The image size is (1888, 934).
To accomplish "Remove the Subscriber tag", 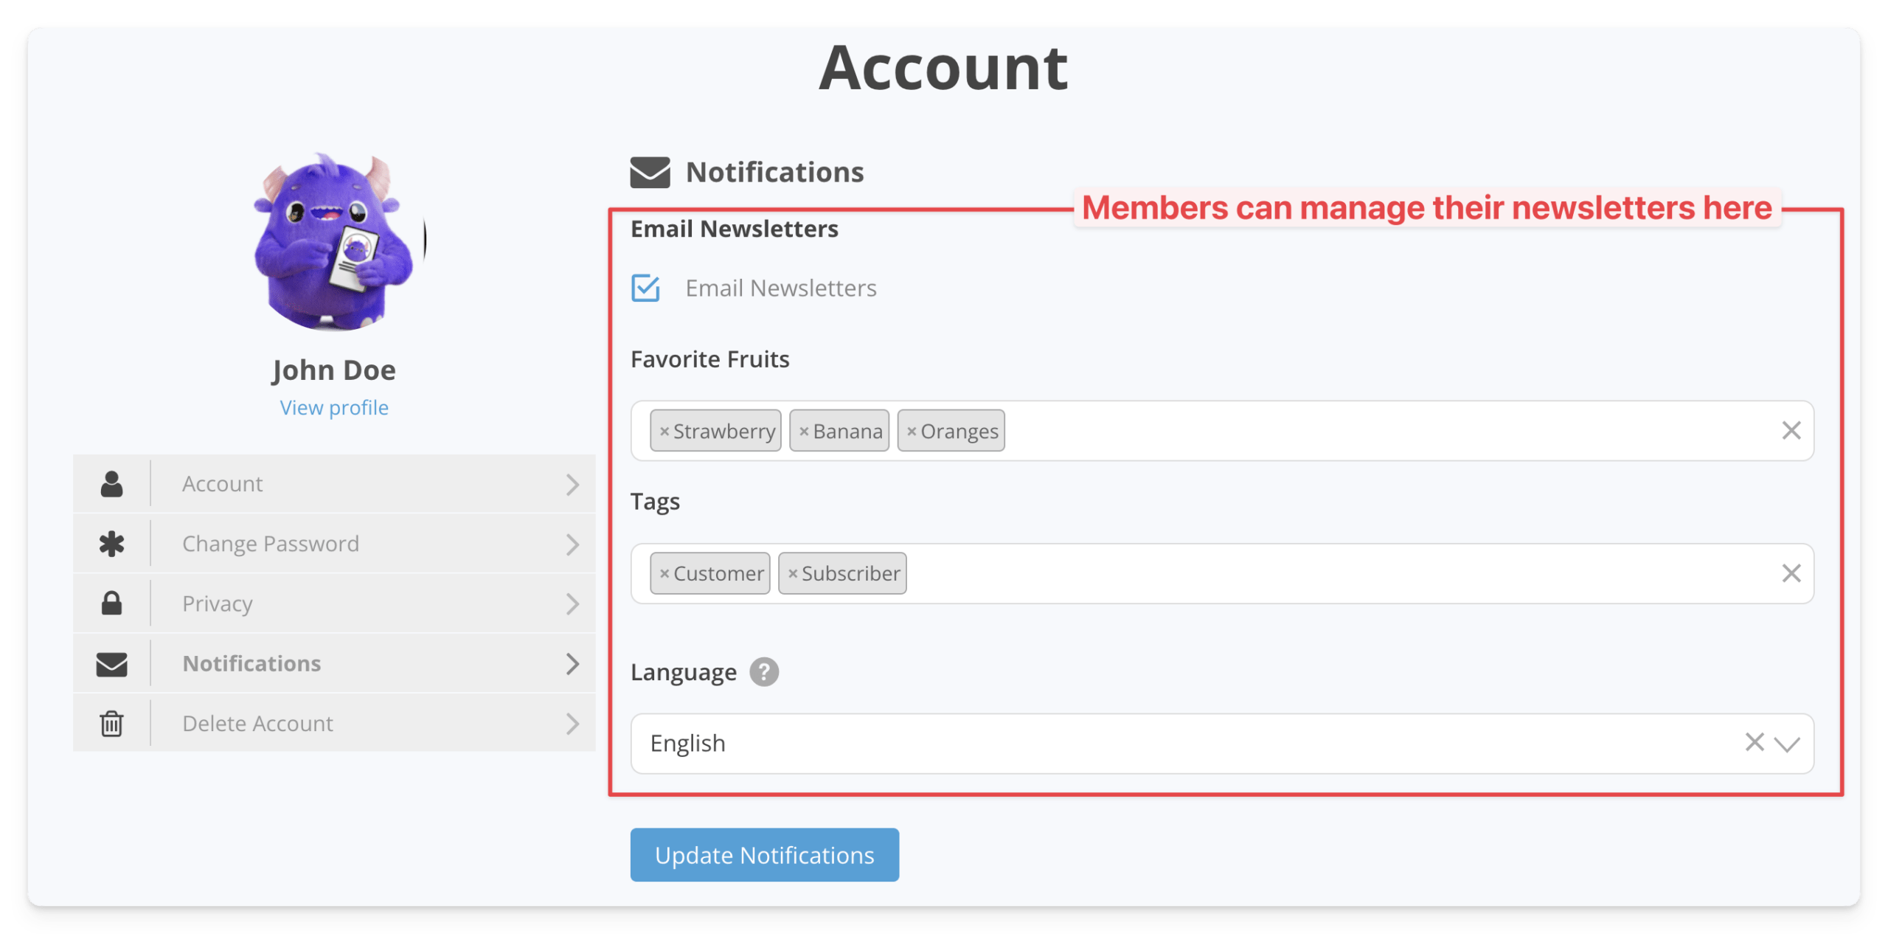I will click(x=793, y=574).
